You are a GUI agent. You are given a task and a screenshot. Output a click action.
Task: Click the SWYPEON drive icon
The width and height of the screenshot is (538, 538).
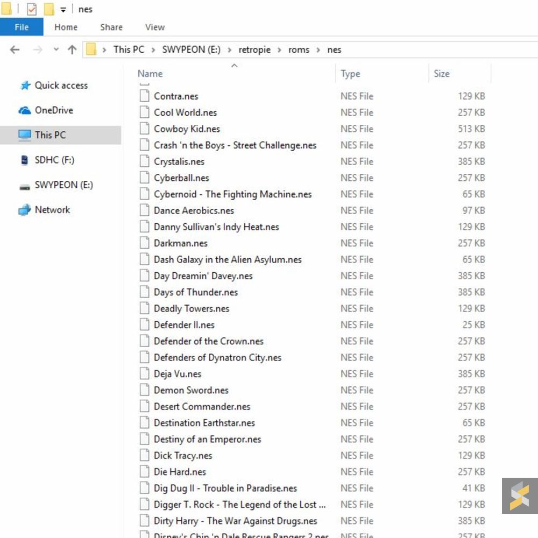click(25, 187)
